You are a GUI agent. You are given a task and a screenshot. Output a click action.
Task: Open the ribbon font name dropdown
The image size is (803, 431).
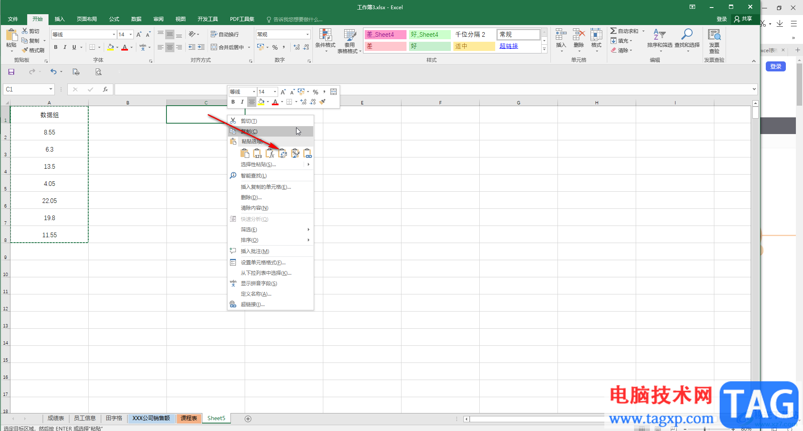pyautogui.click(x=114, y=34)
